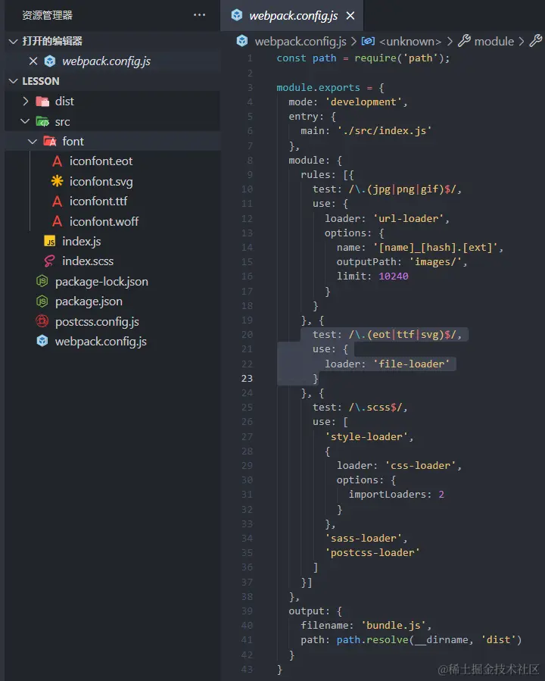The image size is (545, 681).
Task: Click the 'development' mode string
Action: point(363,102)
